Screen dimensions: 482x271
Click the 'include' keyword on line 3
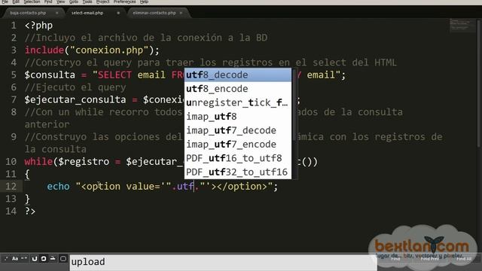[x=44, y=50]
